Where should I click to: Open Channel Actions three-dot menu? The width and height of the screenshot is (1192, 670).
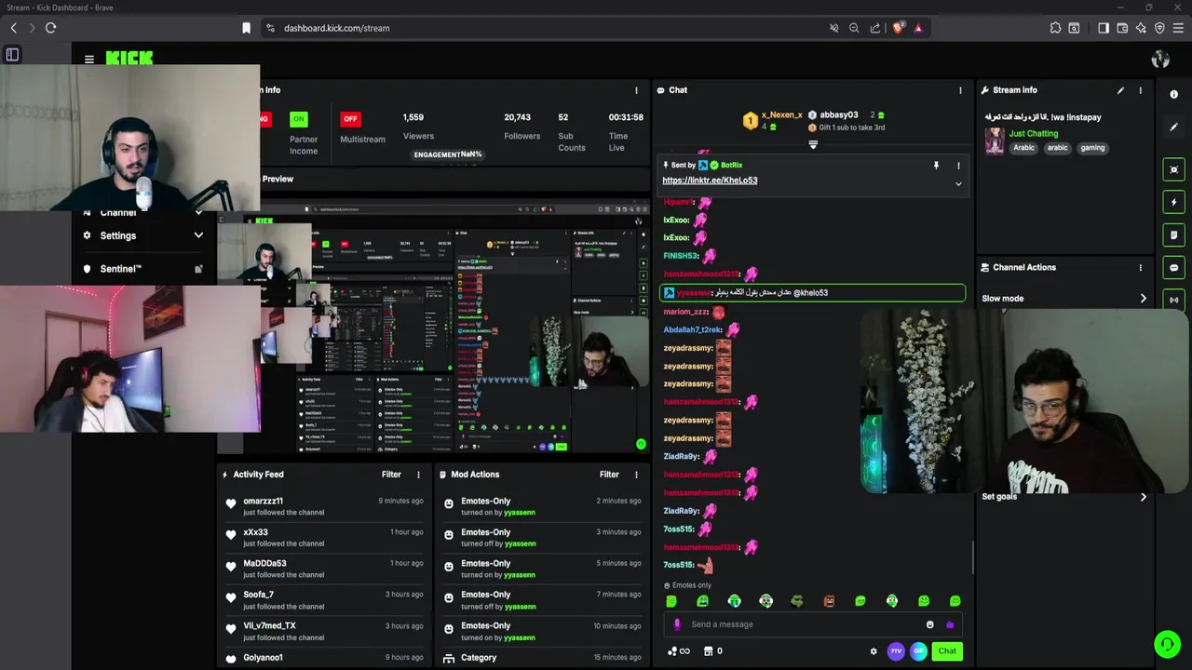click(1140, 268)
